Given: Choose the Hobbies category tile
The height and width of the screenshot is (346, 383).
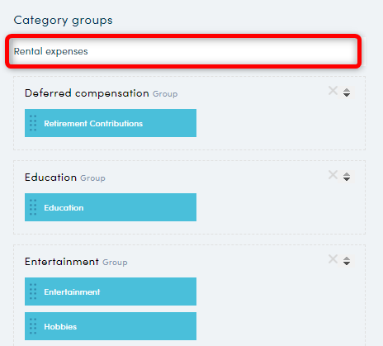Looking at the screenshot, I should [111, 326].
